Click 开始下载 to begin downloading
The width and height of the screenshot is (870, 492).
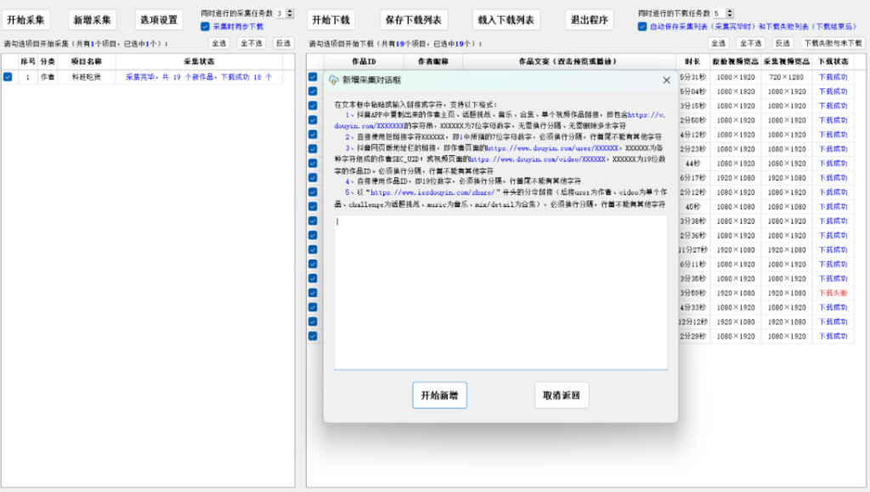(x=331, y=19)
